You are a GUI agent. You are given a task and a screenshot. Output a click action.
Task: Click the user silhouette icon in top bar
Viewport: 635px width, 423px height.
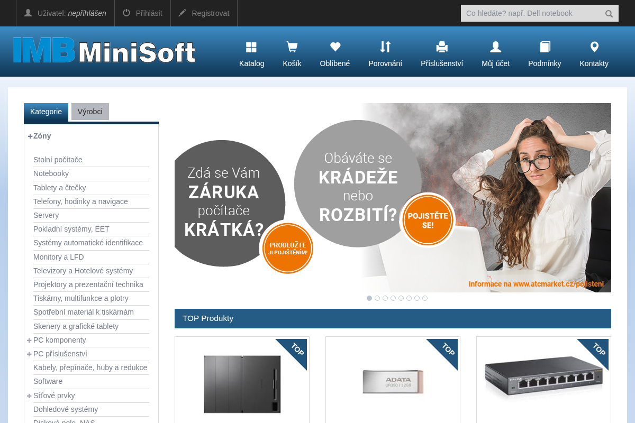(x=28, y=13)
